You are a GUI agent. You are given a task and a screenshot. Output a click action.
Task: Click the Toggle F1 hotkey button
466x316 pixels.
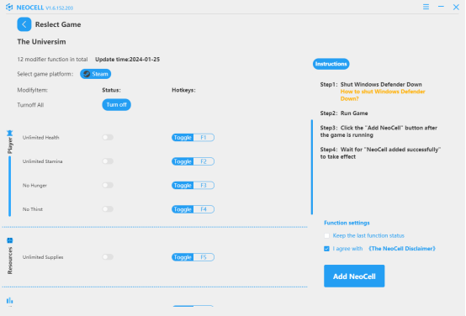tap(193, 138)
